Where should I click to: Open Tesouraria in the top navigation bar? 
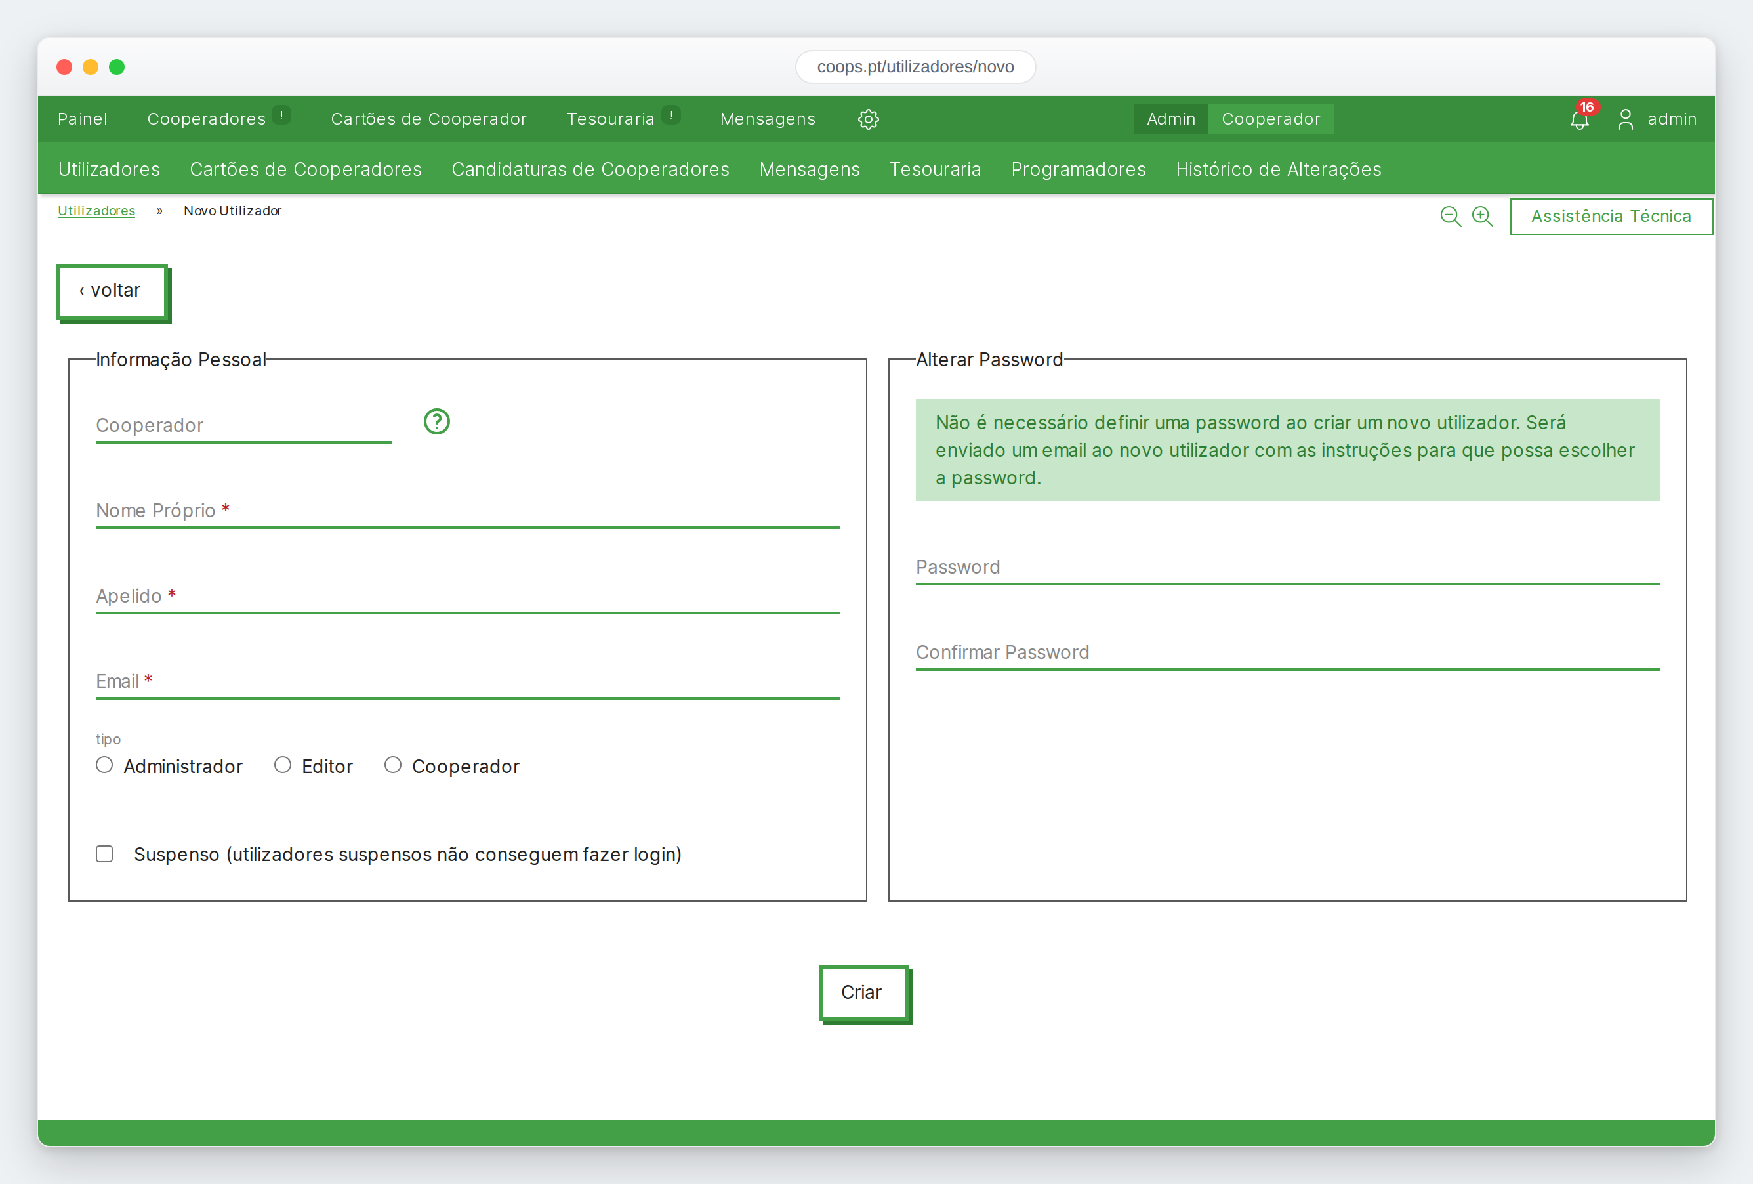pyautogui.click(x=610, y=119)
